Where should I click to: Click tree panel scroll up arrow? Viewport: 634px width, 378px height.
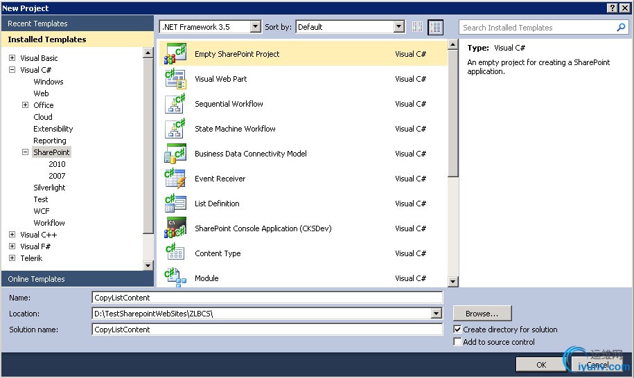coord(148,53)
